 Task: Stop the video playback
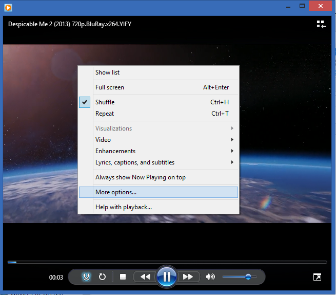pyautogui.click(x=123, y=276)
